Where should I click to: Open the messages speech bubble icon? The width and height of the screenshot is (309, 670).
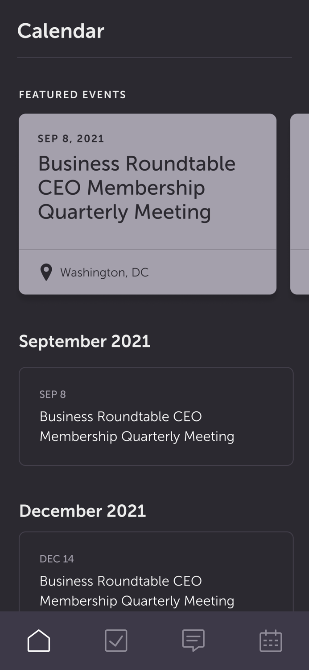[x=193, y=640]
